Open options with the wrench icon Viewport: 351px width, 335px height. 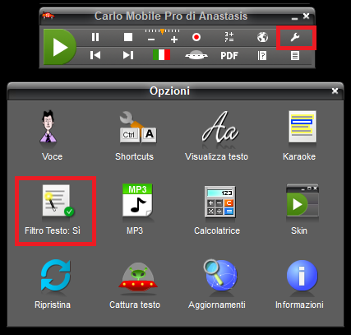(x=295, y=37)
